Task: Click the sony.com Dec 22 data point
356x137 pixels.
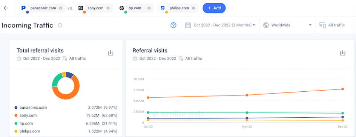Action: click(342, 89)
